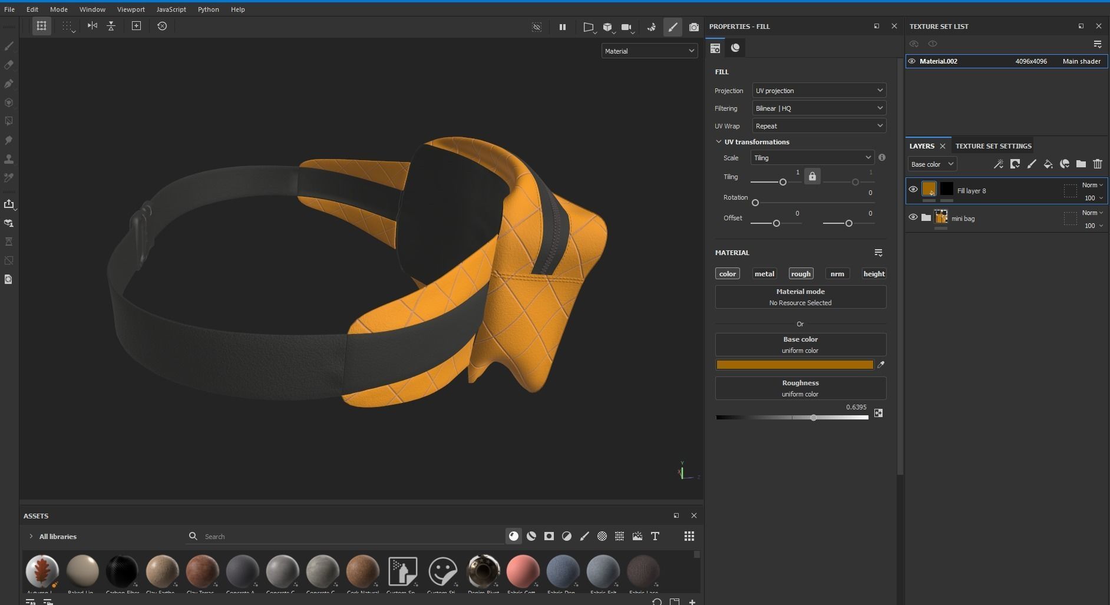Viewport: 1110px width, 605px height.
Task: Toggle visibility of Fill layer 8
Action: click(x=913, y=190)
